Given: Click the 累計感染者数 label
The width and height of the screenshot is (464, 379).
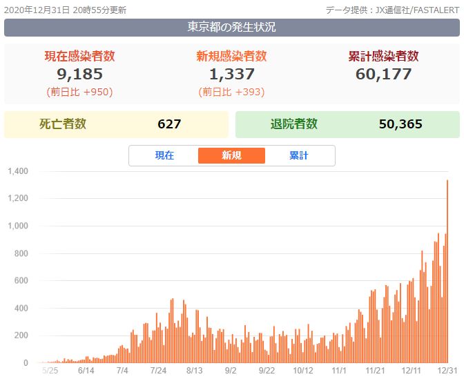Looking at the screenshot, I should [x=383, y=56].
